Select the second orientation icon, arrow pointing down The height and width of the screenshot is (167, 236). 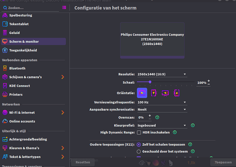(x=154, y=93)
